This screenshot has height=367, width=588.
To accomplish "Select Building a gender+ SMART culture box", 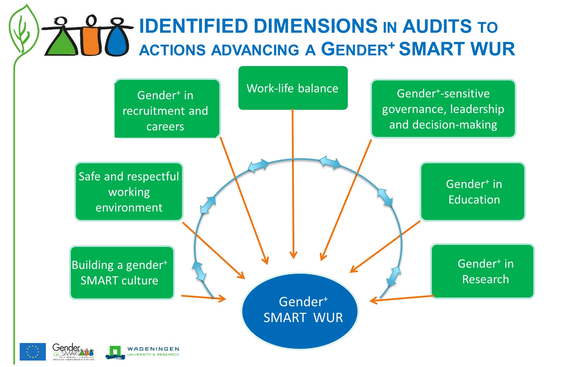I will tap(122, 273).
